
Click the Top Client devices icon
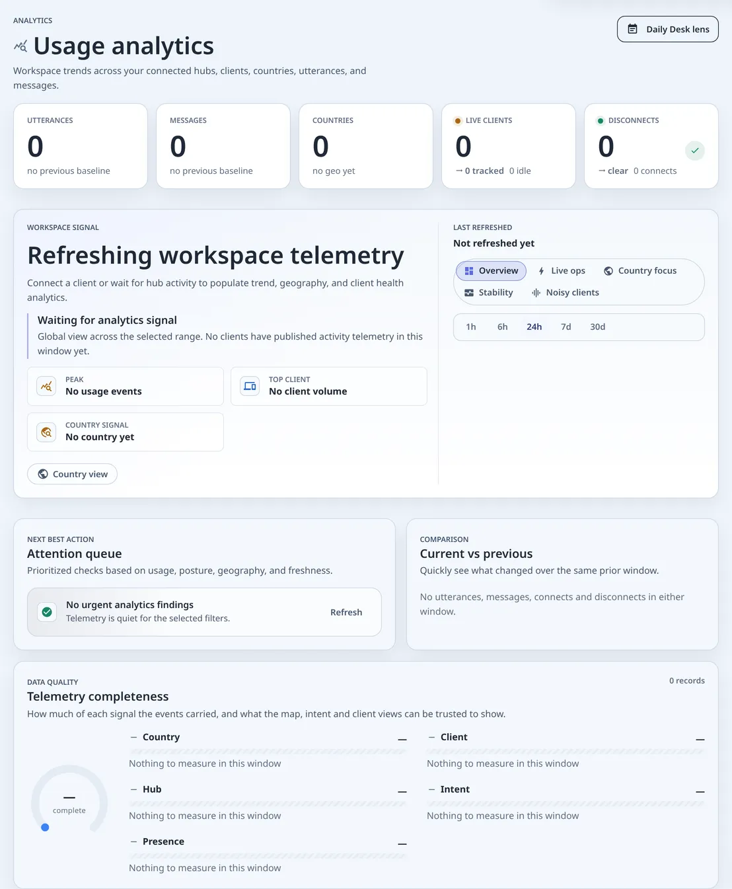[250, 386]
